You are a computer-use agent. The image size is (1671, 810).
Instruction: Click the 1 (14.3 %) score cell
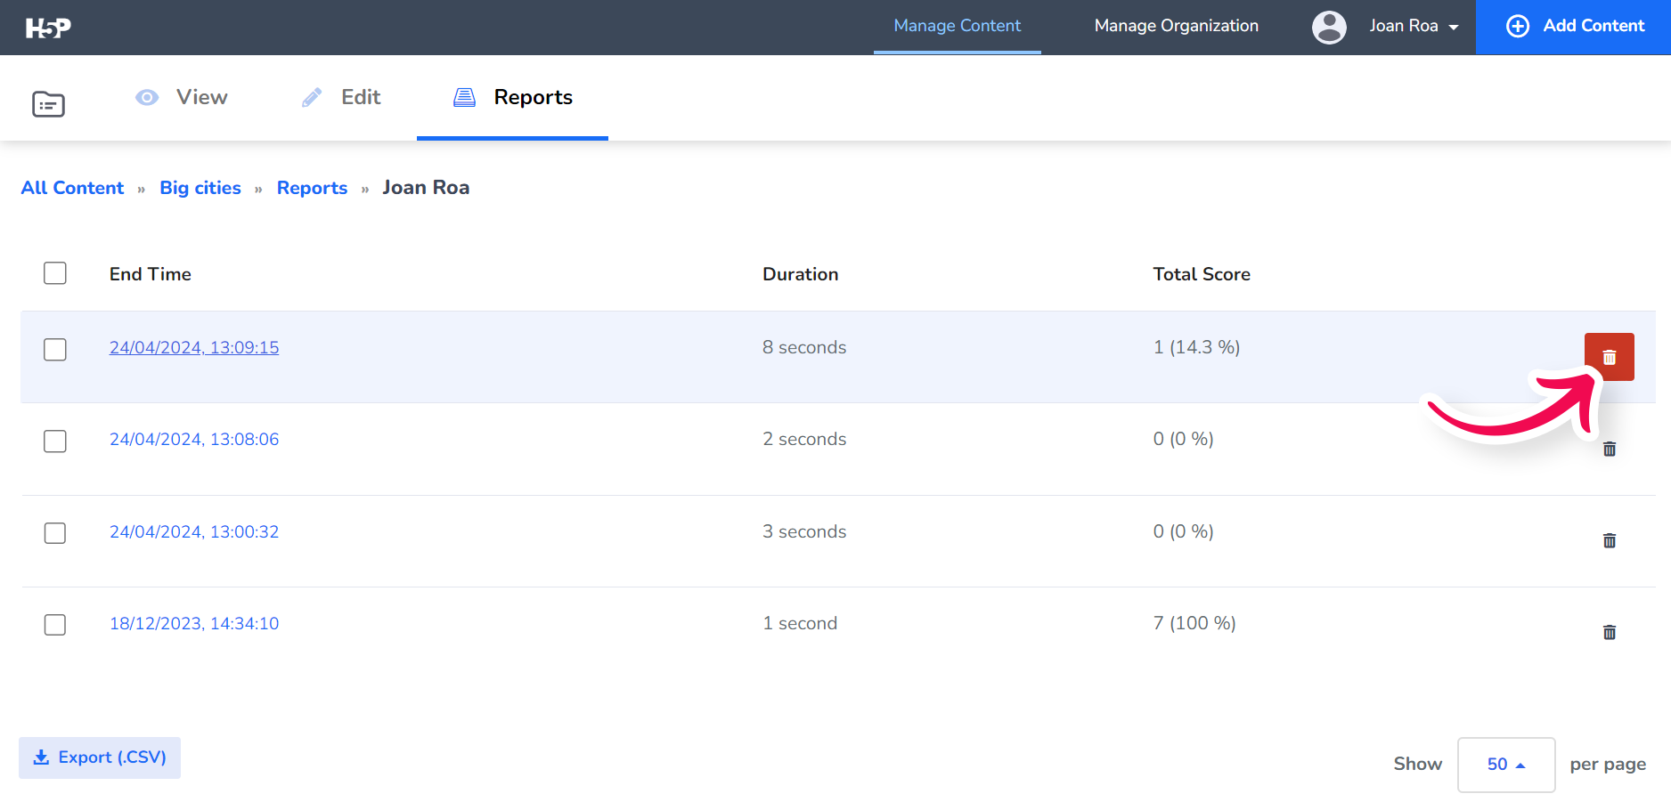(1196, 348)
